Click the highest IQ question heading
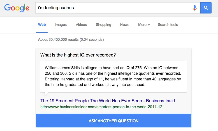Screen dimensions: 218x131 (x=78, y=55)
